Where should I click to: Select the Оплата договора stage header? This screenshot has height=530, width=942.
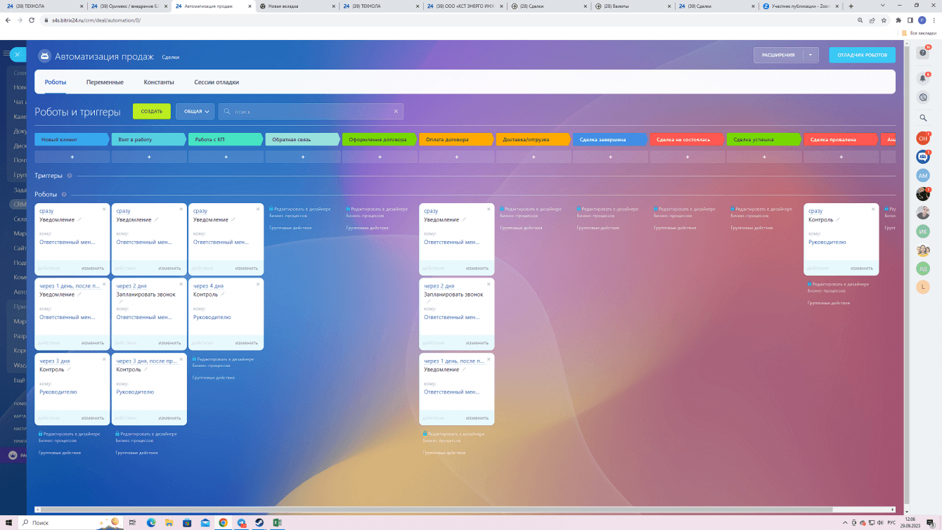457,139
